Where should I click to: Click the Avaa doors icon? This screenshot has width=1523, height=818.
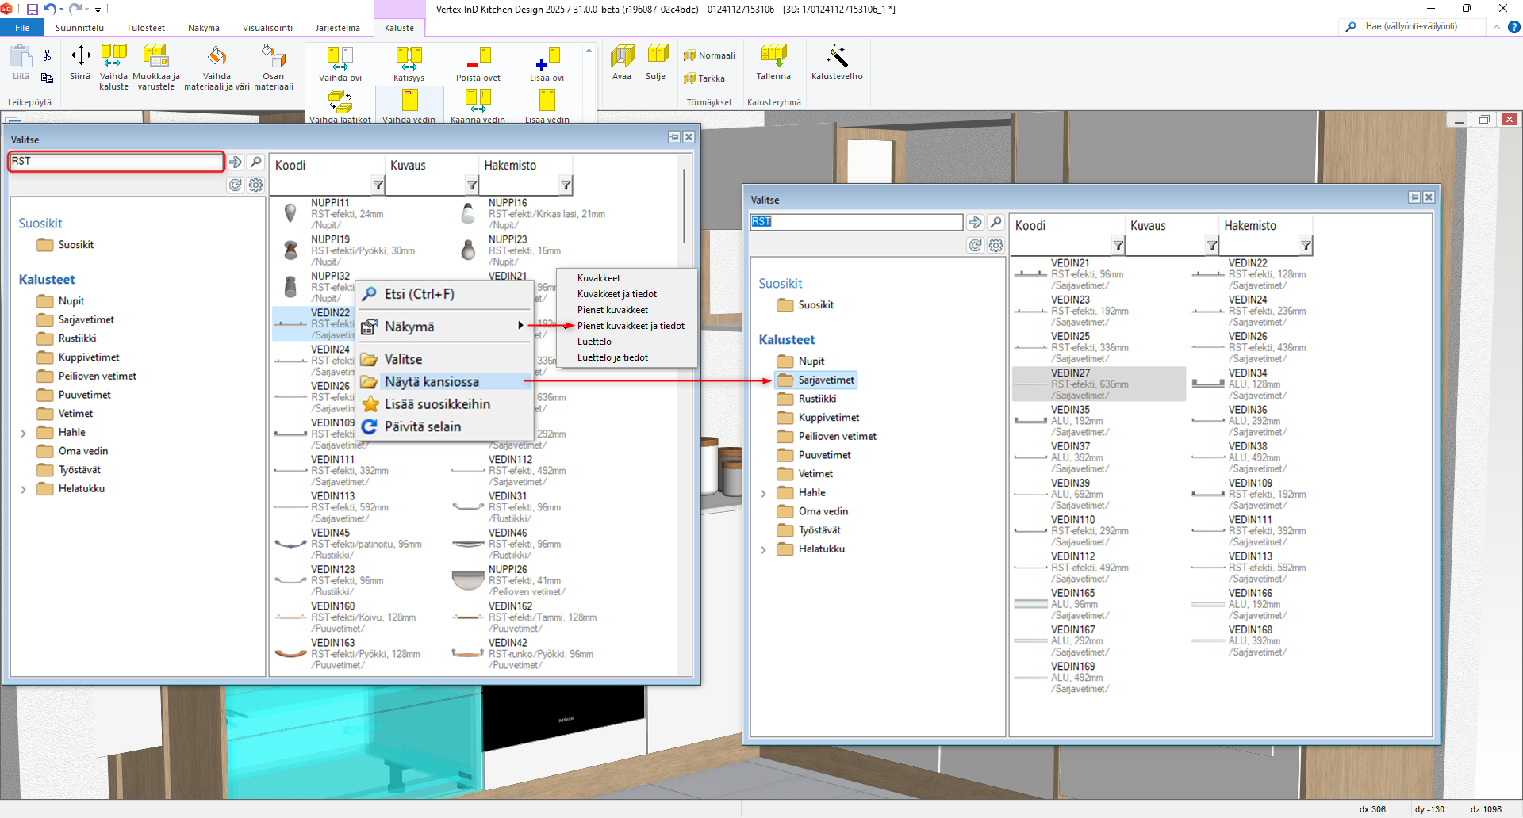(x=622, y=58)
